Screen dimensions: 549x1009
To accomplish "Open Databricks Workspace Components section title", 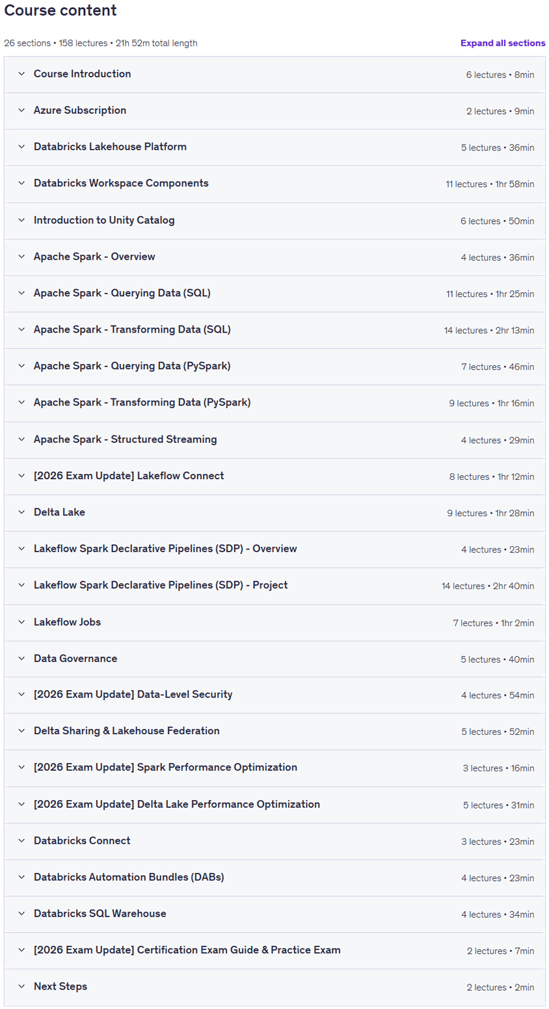I will point(121,184).
